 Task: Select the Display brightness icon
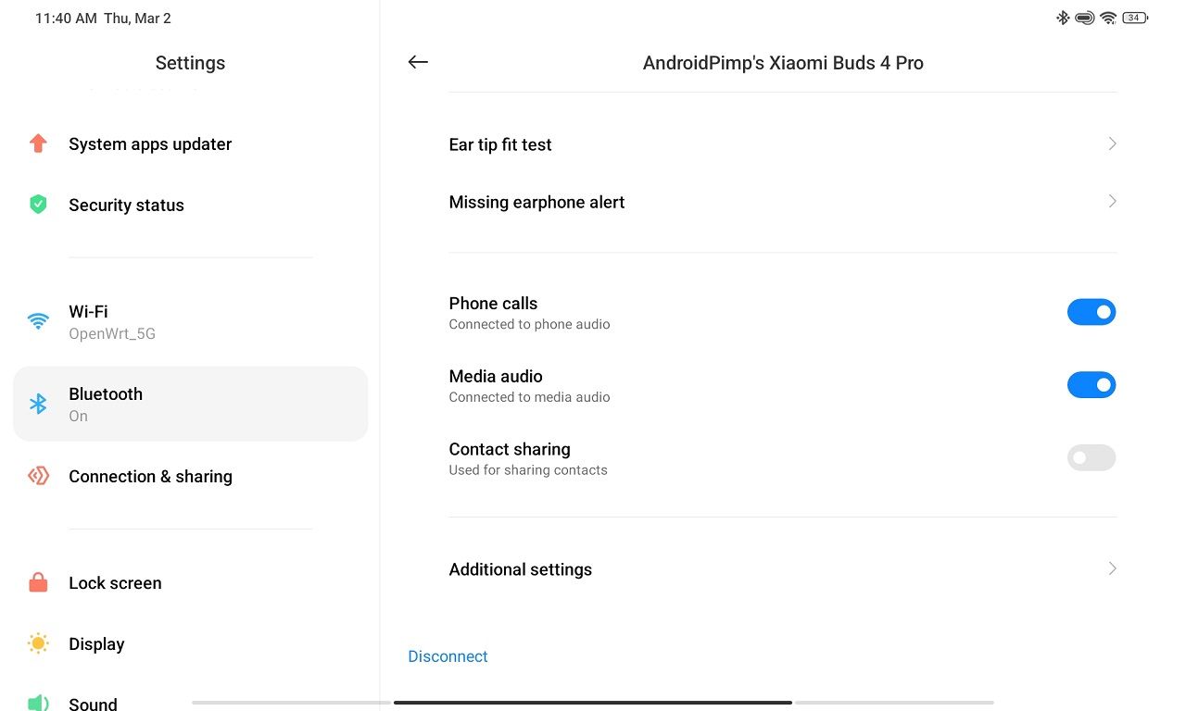click(x=38, y=643)
